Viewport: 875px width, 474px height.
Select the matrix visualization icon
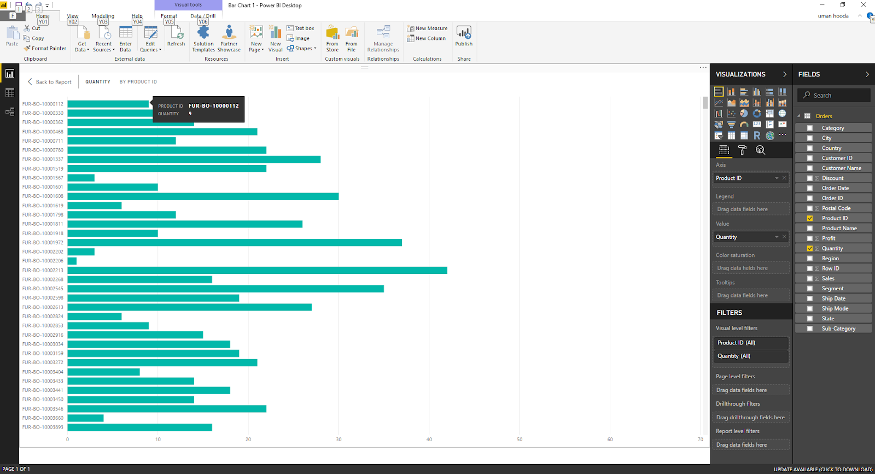[x=744, y=136]
